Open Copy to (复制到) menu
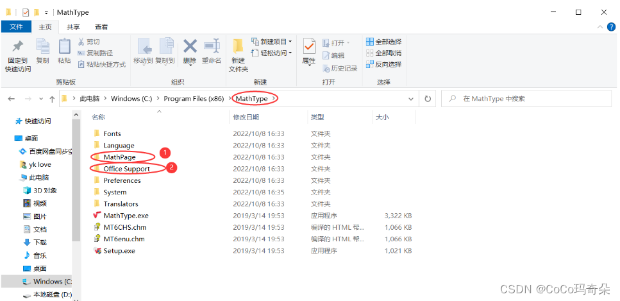 coord(165,52)
